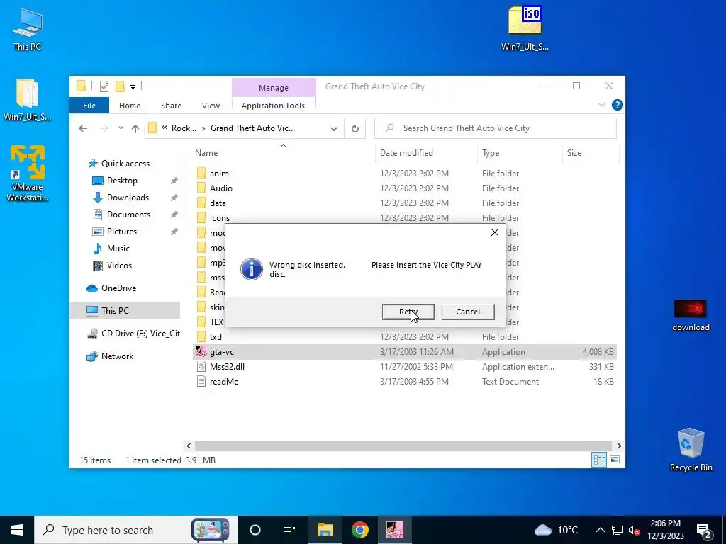The width and height of the screenshot is (726, 544).
Task: Open the notification center icon
Action: (x=704, y=530)
